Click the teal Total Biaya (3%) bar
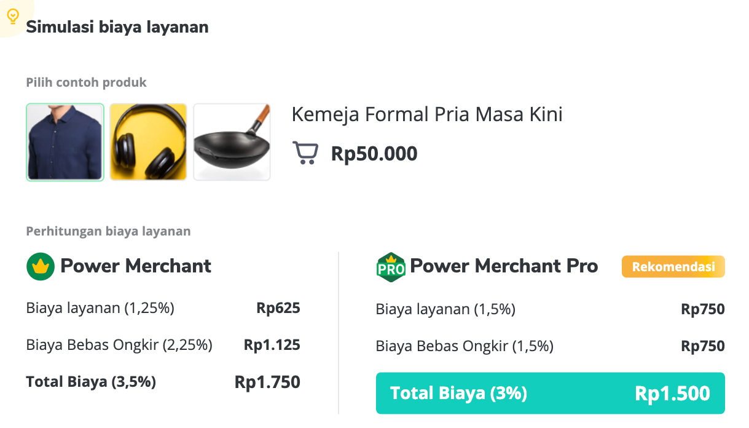Screen dimensions: 749x428 (551, 393)
